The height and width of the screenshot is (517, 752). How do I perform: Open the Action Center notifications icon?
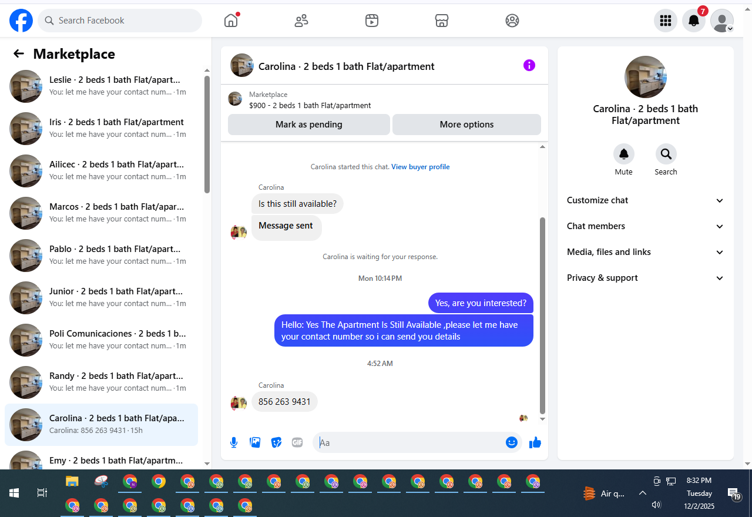[734, 493]
